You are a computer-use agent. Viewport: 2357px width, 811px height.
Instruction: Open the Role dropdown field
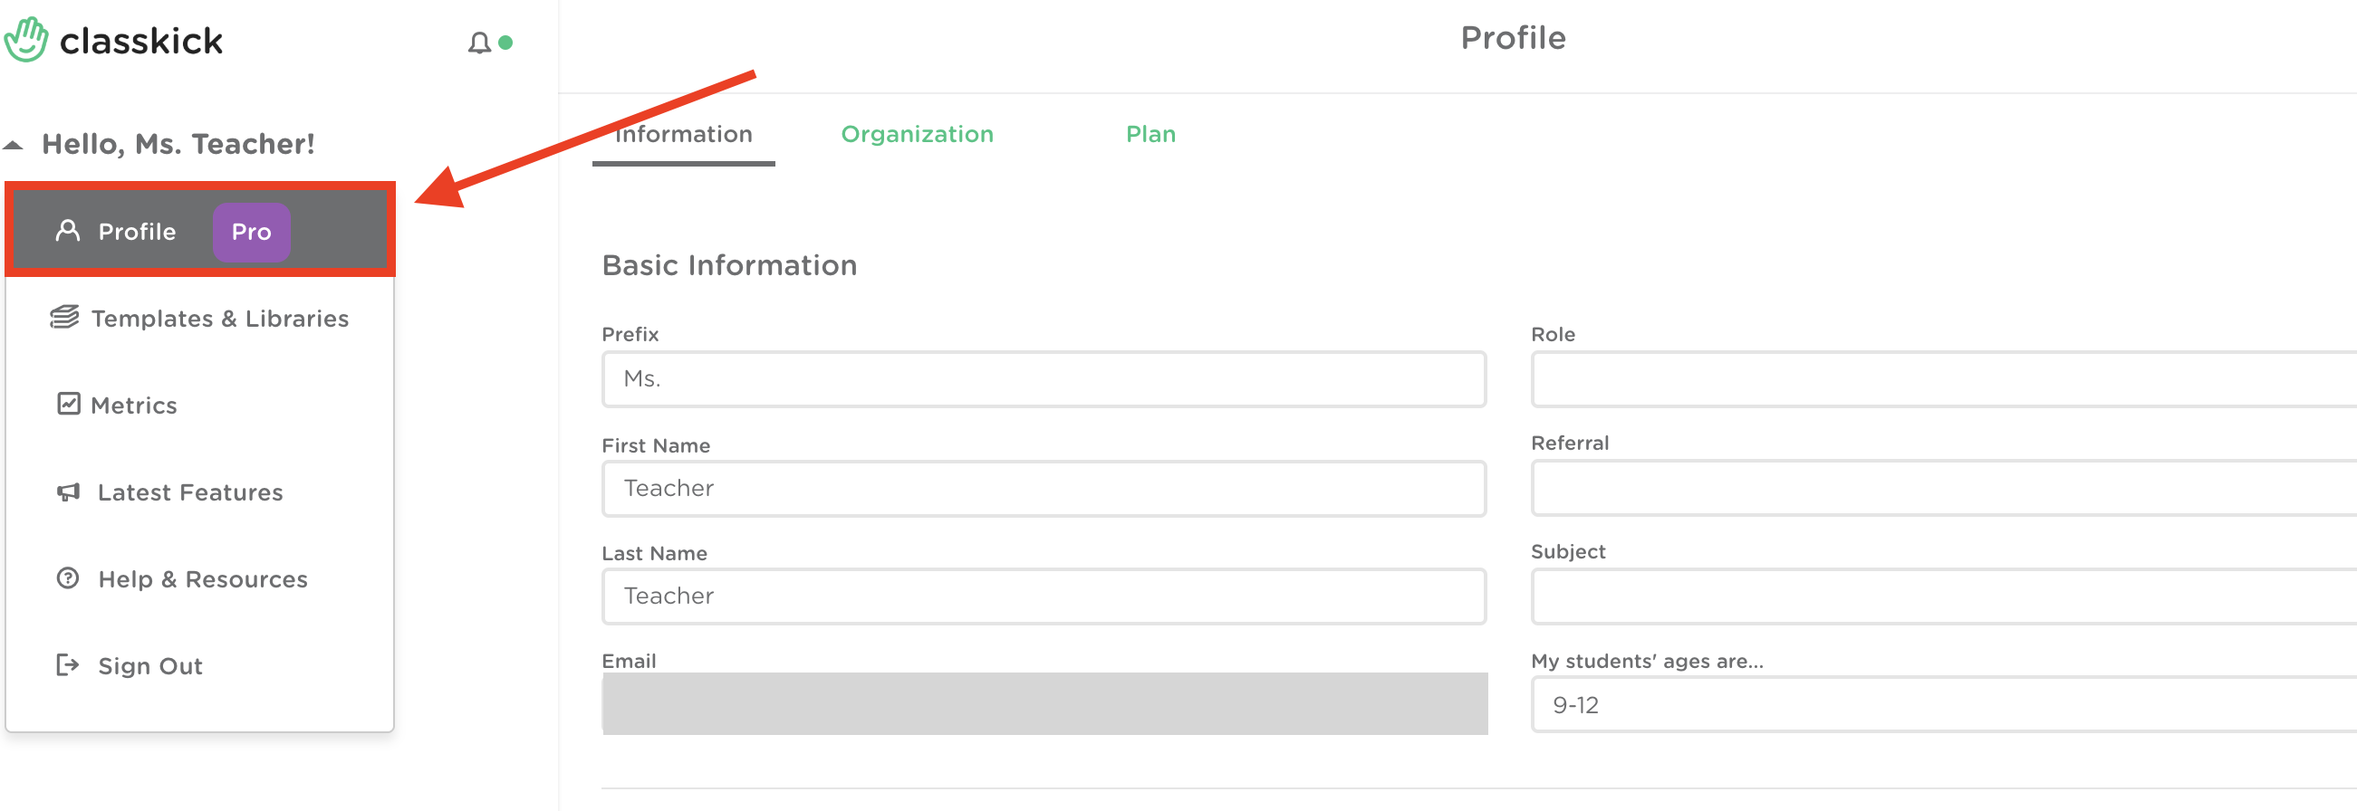pos(1939,378)
